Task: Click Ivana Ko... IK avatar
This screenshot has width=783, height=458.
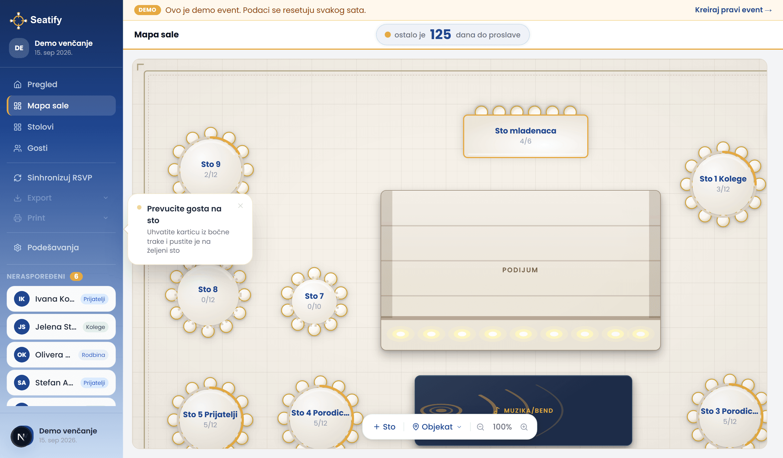Action: [22, 299]
